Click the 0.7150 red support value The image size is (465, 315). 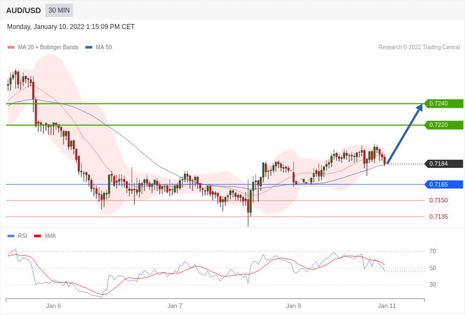point(439,200)
